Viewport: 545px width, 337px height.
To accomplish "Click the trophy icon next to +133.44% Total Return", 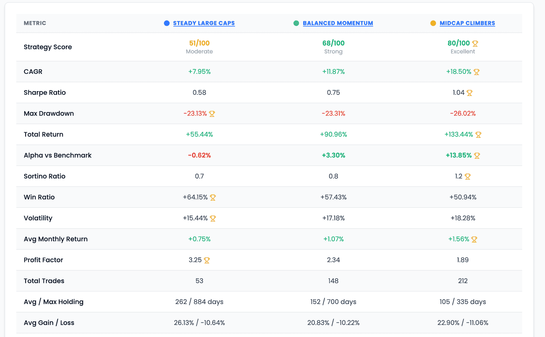I will tap(478, 135).
